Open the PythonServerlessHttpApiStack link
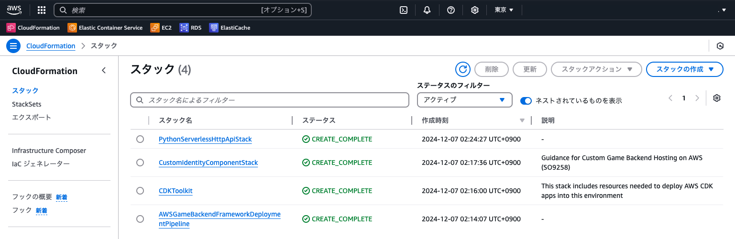Viewport: 735px width, 239px height. click(205, 139)
